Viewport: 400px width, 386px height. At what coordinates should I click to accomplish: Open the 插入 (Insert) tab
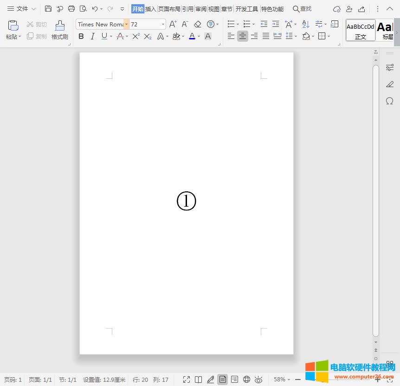tap(151, 9)
